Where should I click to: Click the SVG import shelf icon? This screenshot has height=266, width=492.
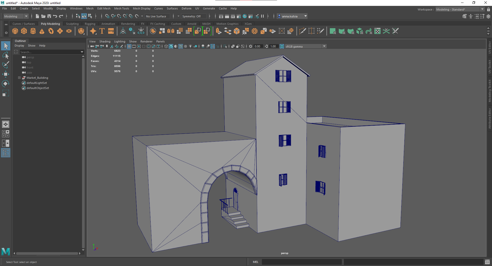pos(111,31)
